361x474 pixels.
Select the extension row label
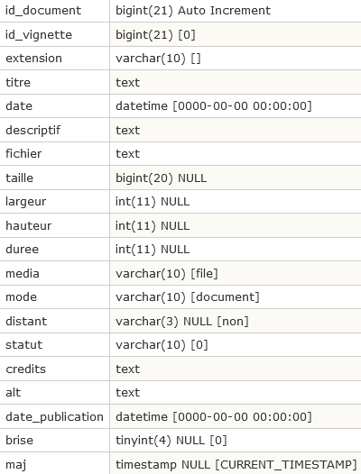coord(33,58)
